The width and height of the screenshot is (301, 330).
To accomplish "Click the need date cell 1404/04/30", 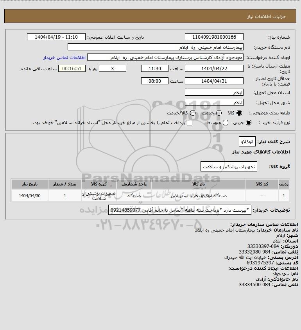I will pyautogui.click(x=29, y=196).
